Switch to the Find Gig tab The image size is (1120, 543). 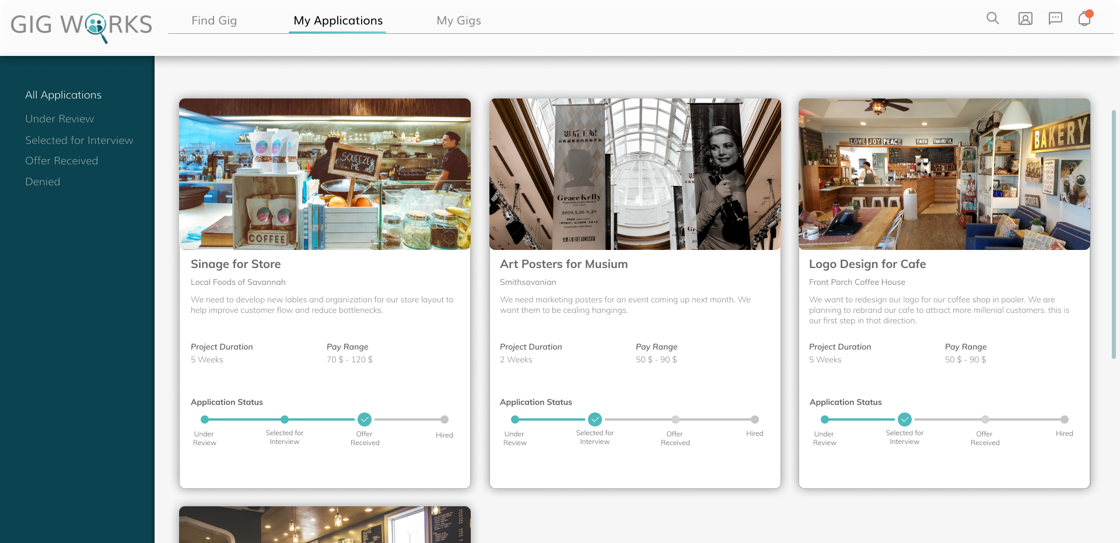(214, 20)
